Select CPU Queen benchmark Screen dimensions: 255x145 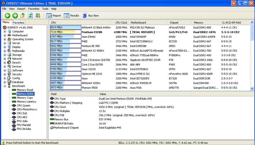tap(24, 106)
